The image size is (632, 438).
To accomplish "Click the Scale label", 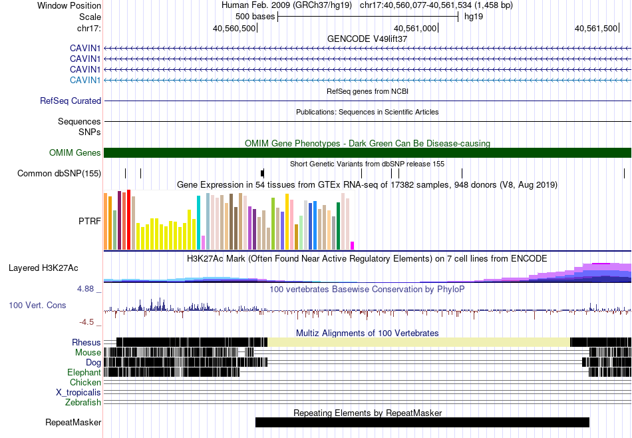I will point(90,17).
